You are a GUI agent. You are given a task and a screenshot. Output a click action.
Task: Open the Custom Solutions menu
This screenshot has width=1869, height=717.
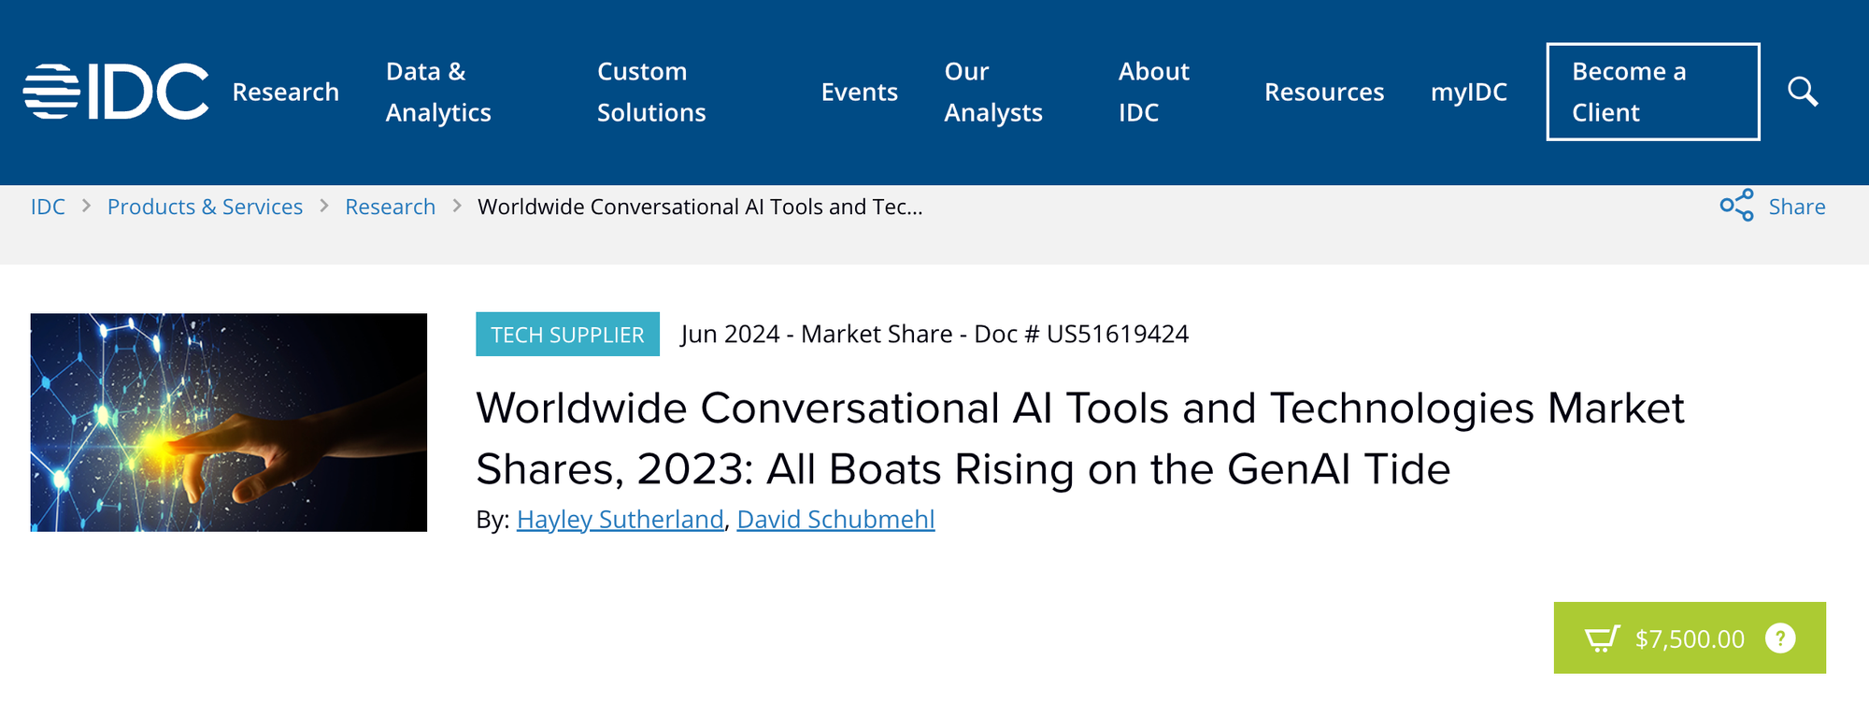click(651, 92)
